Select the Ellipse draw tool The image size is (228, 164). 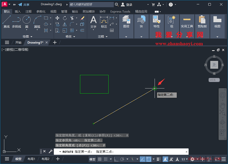(46, 24)
